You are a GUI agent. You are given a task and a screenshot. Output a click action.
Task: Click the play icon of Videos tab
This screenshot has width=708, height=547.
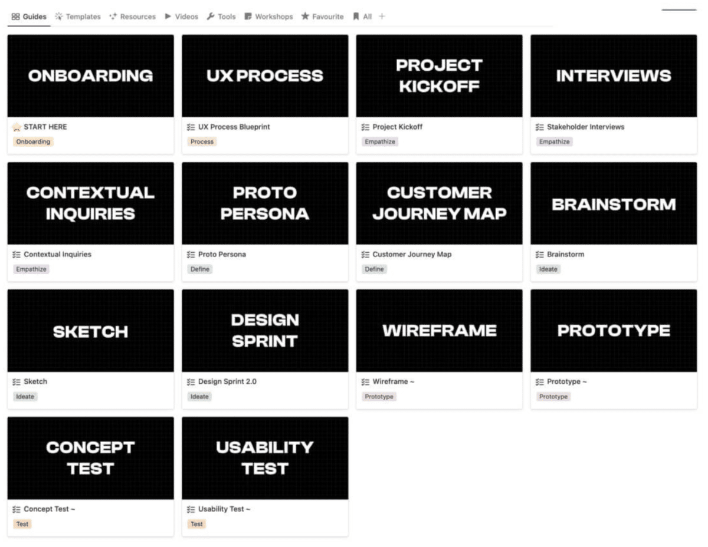click(x=168, y=17)
